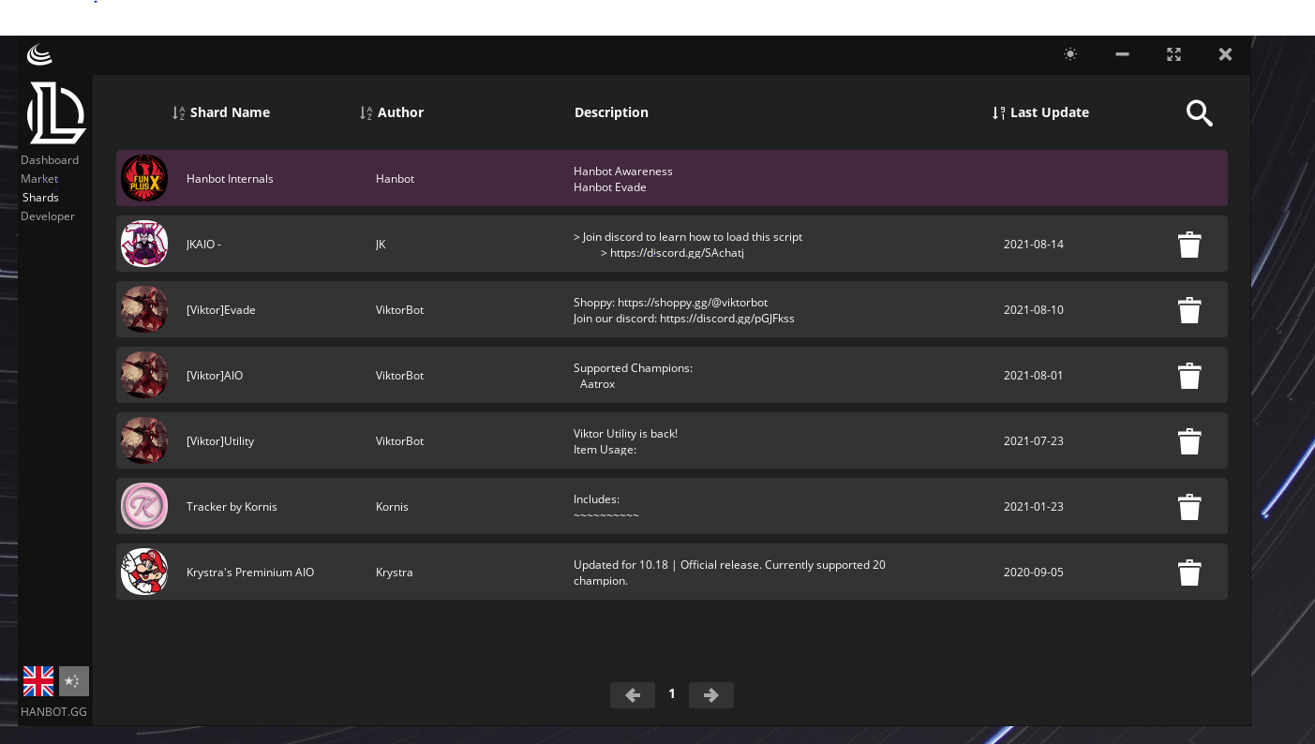The height and width of the screenshot is (744, 1315).
Task: Open the Dashboard section
Action: click(50, 160)
